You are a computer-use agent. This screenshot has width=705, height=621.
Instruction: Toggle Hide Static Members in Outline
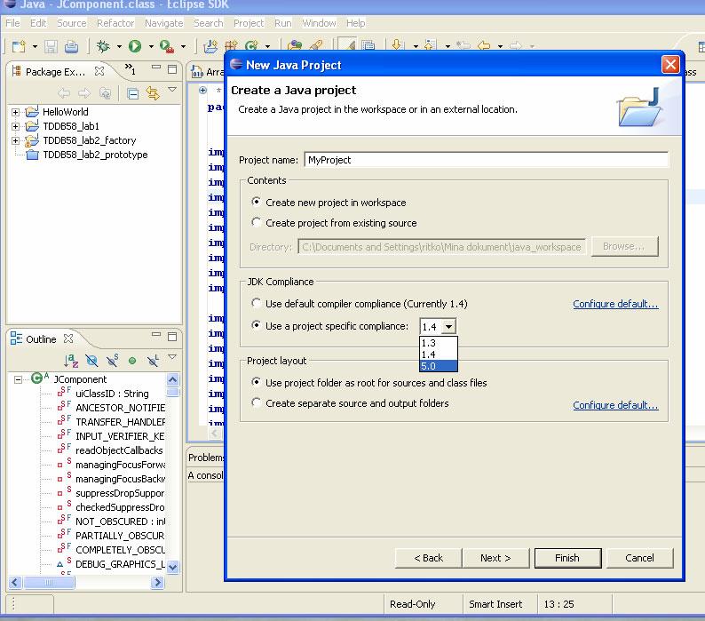click(x=112, y=360)
